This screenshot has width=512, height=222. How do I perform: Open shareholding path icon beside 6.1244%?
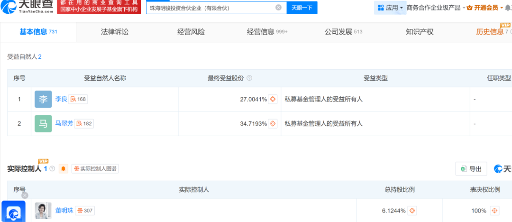412,211
